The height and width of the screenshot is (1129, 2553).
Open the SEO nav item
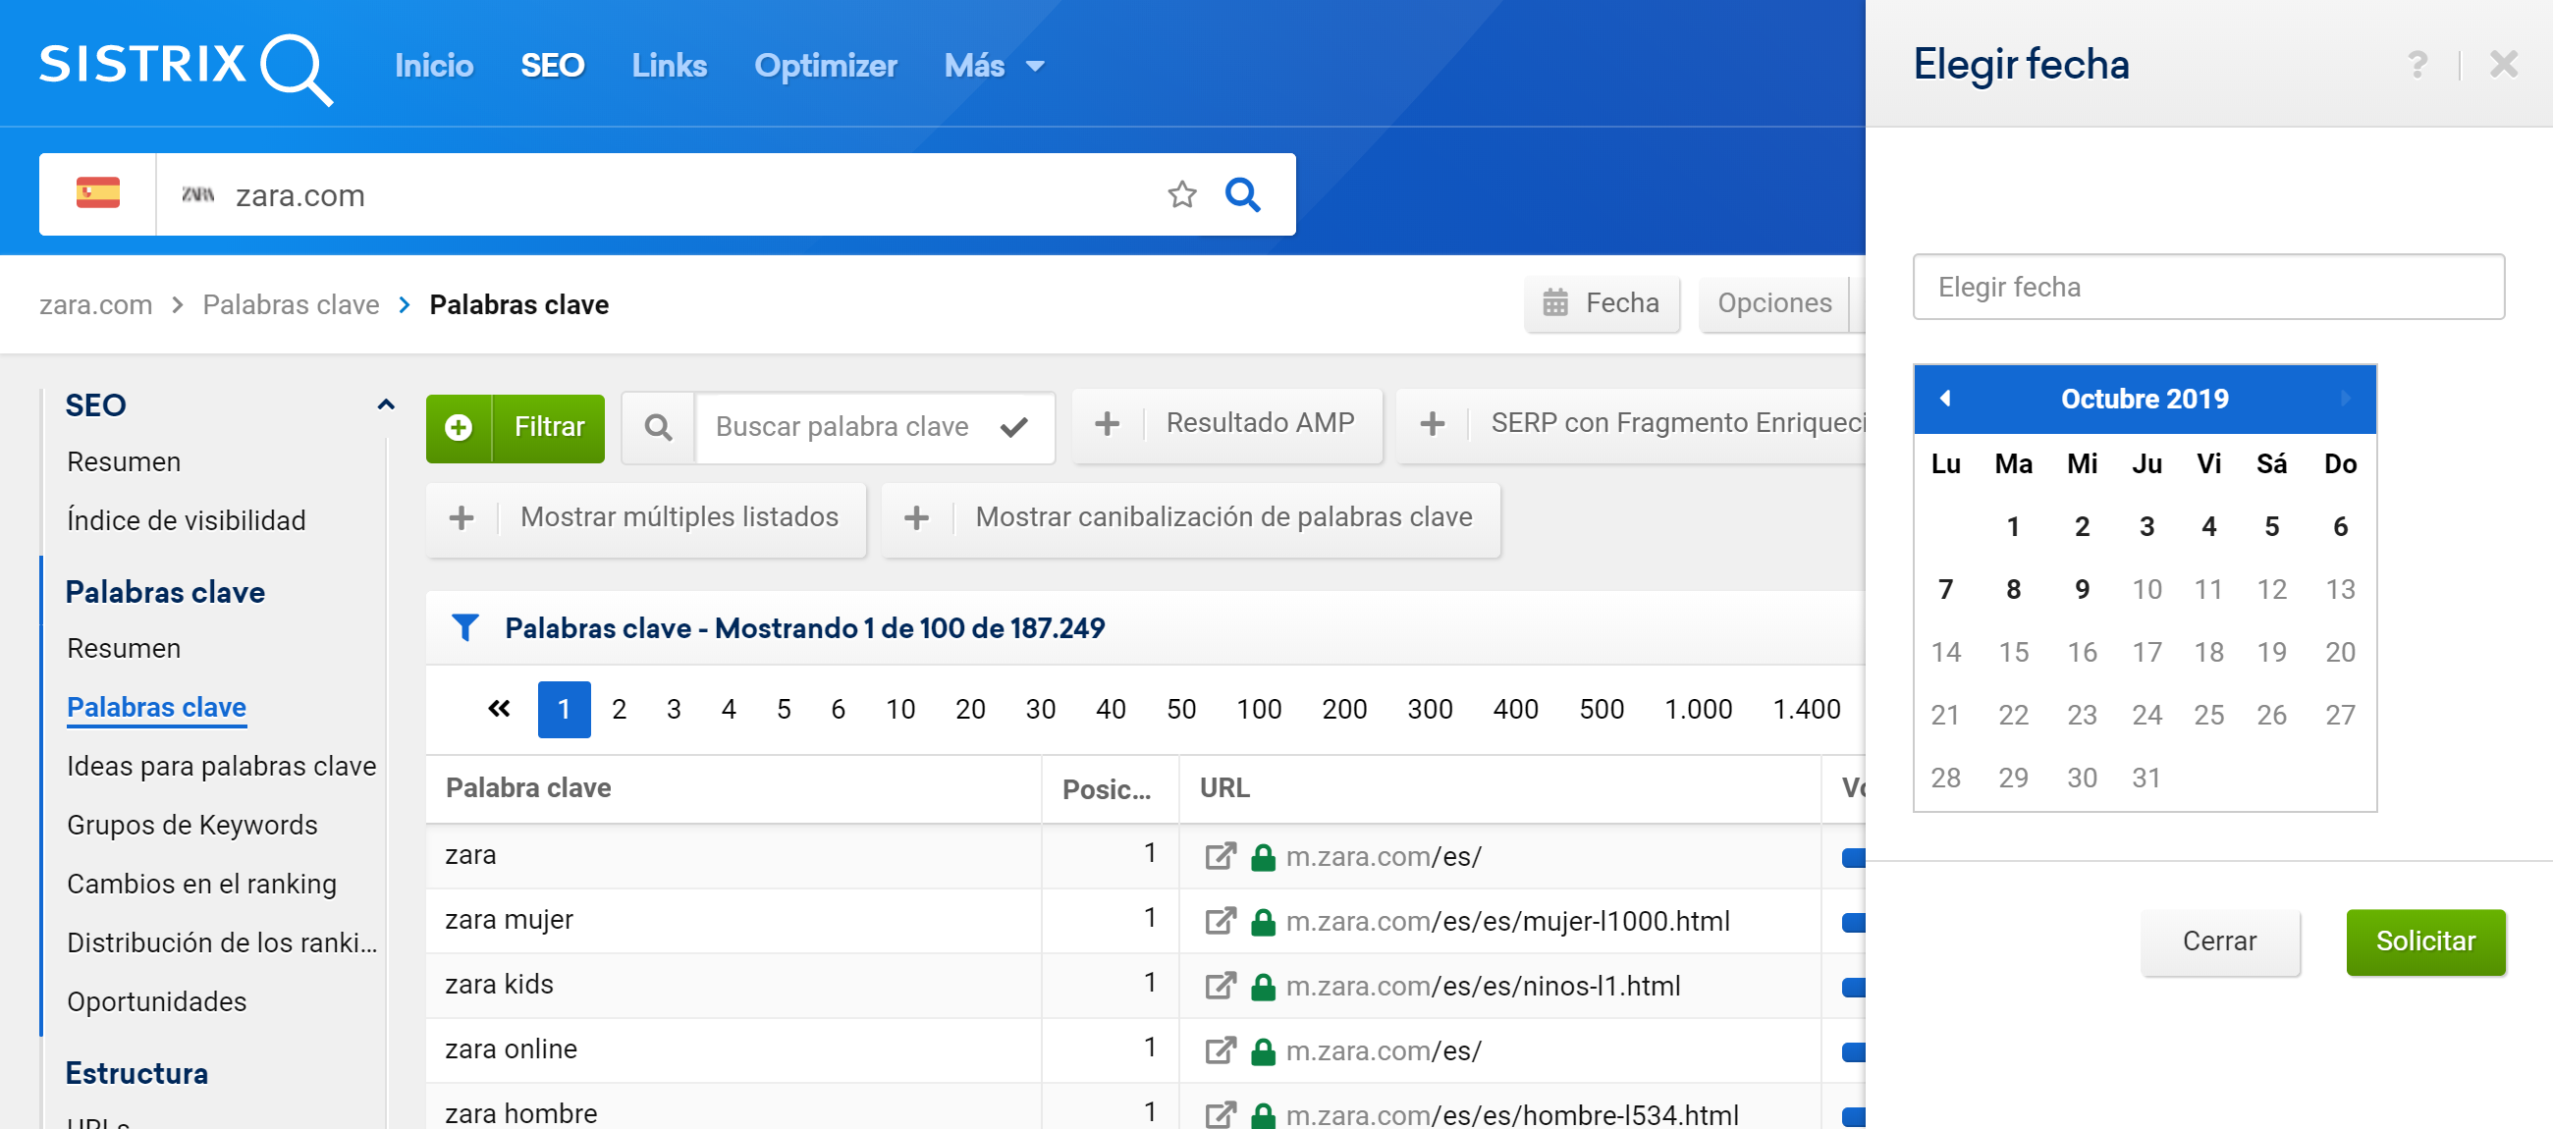(552, 67)
